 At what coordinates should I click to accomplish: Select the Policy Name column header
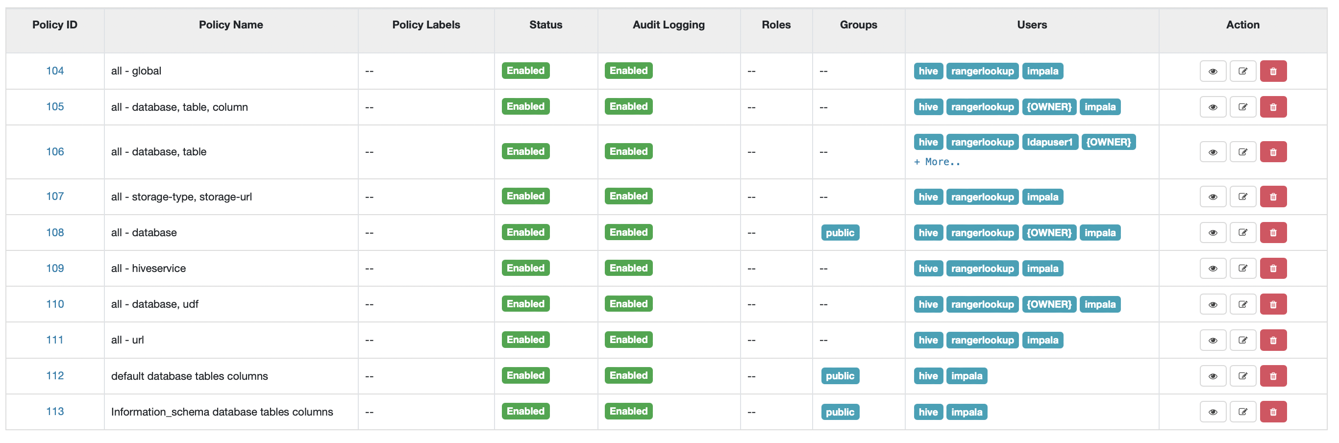click(231, 25)
